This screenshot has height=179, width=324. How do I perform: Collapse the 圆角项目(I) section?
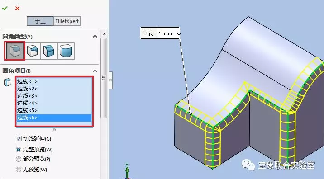point(95,71)
